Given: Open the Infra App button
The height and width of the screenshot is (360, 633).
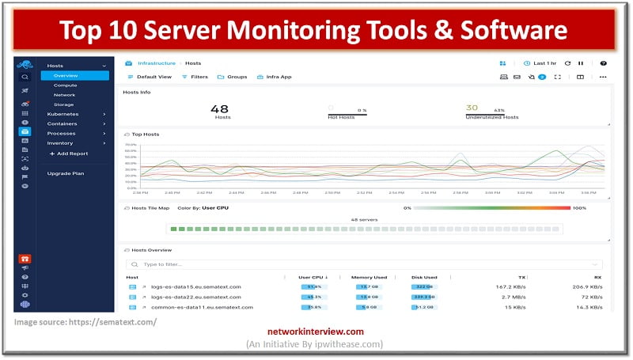Looking at the screenshot, I should 275,77.
